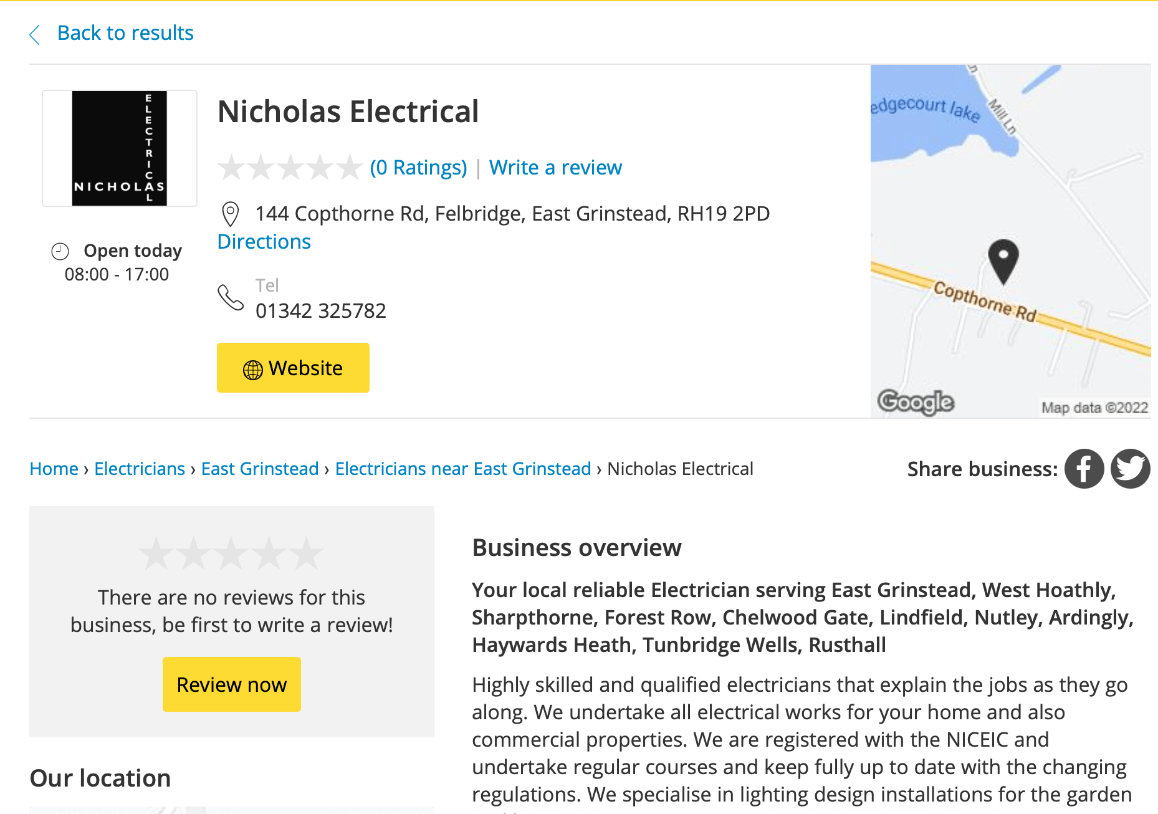Open the Electricians breadcrumb link
This screenshot has width=1158, height=814.
click(139, 469)
